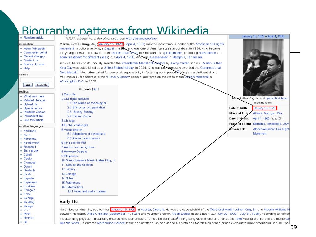Open I Have A Dream speech link
The image size is (316, 237).
point(118,77)
